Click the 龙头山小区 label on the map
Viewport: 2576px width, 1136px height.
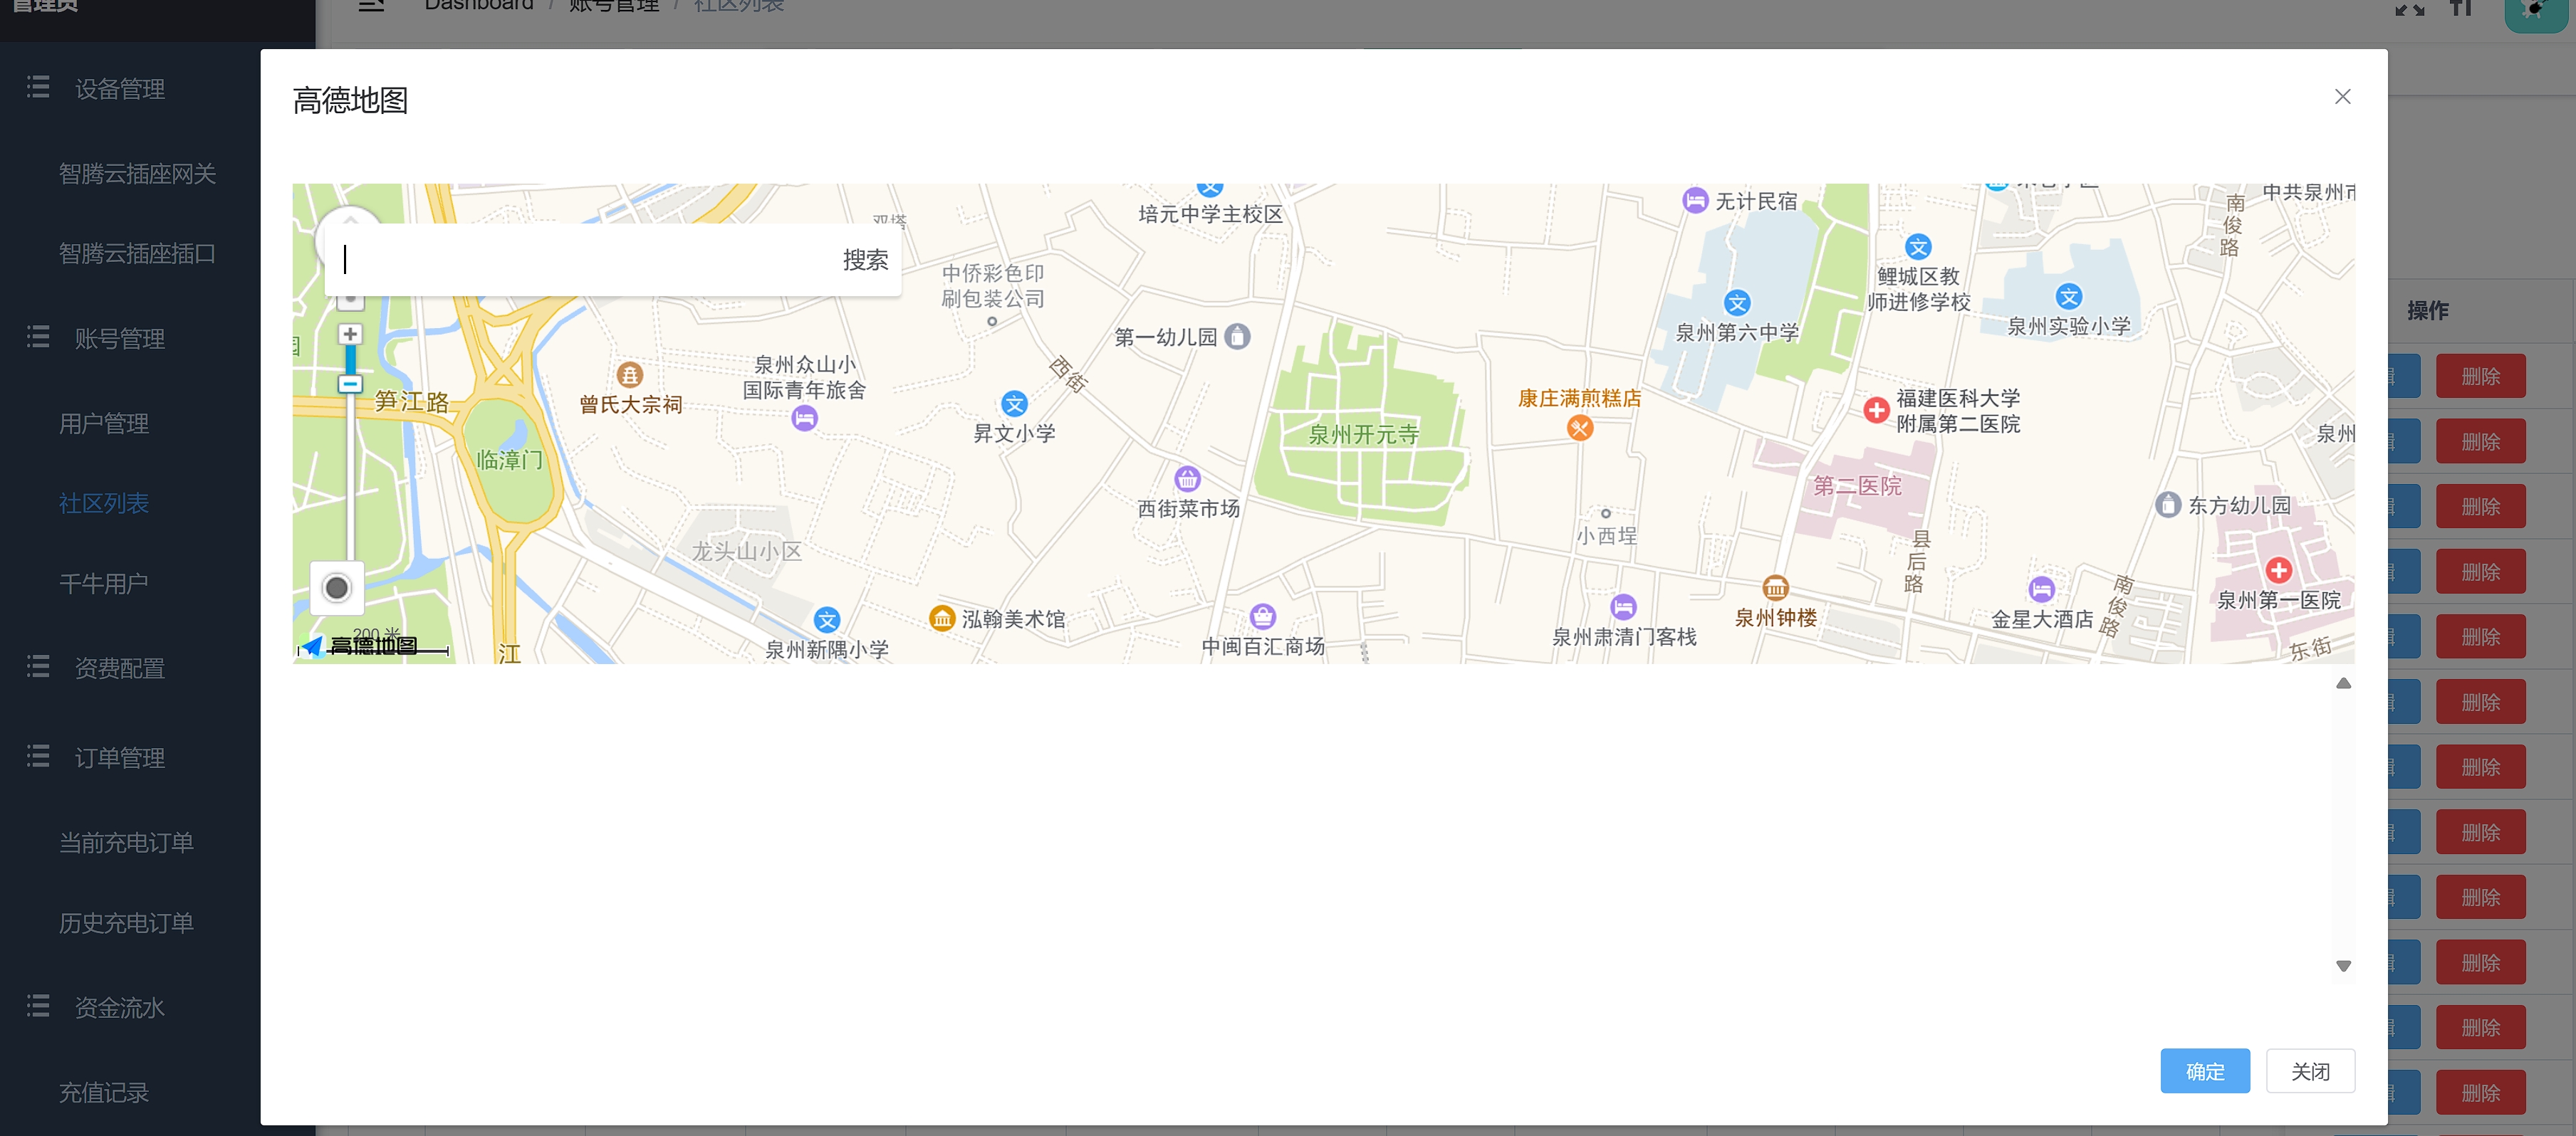point(746,552)
